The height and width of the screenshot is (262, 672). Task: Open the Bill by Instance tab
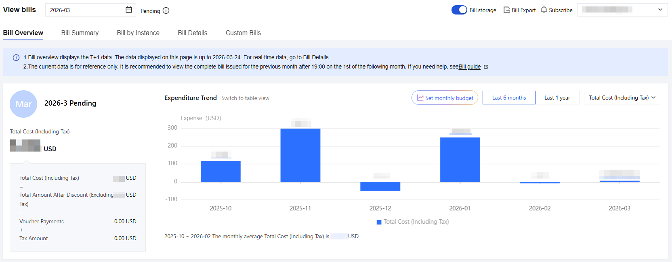pos(138,33)
